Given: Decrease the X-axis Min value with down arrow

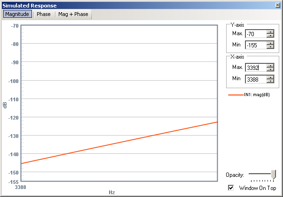Looking at the screenshot, I should pos(270,81).
